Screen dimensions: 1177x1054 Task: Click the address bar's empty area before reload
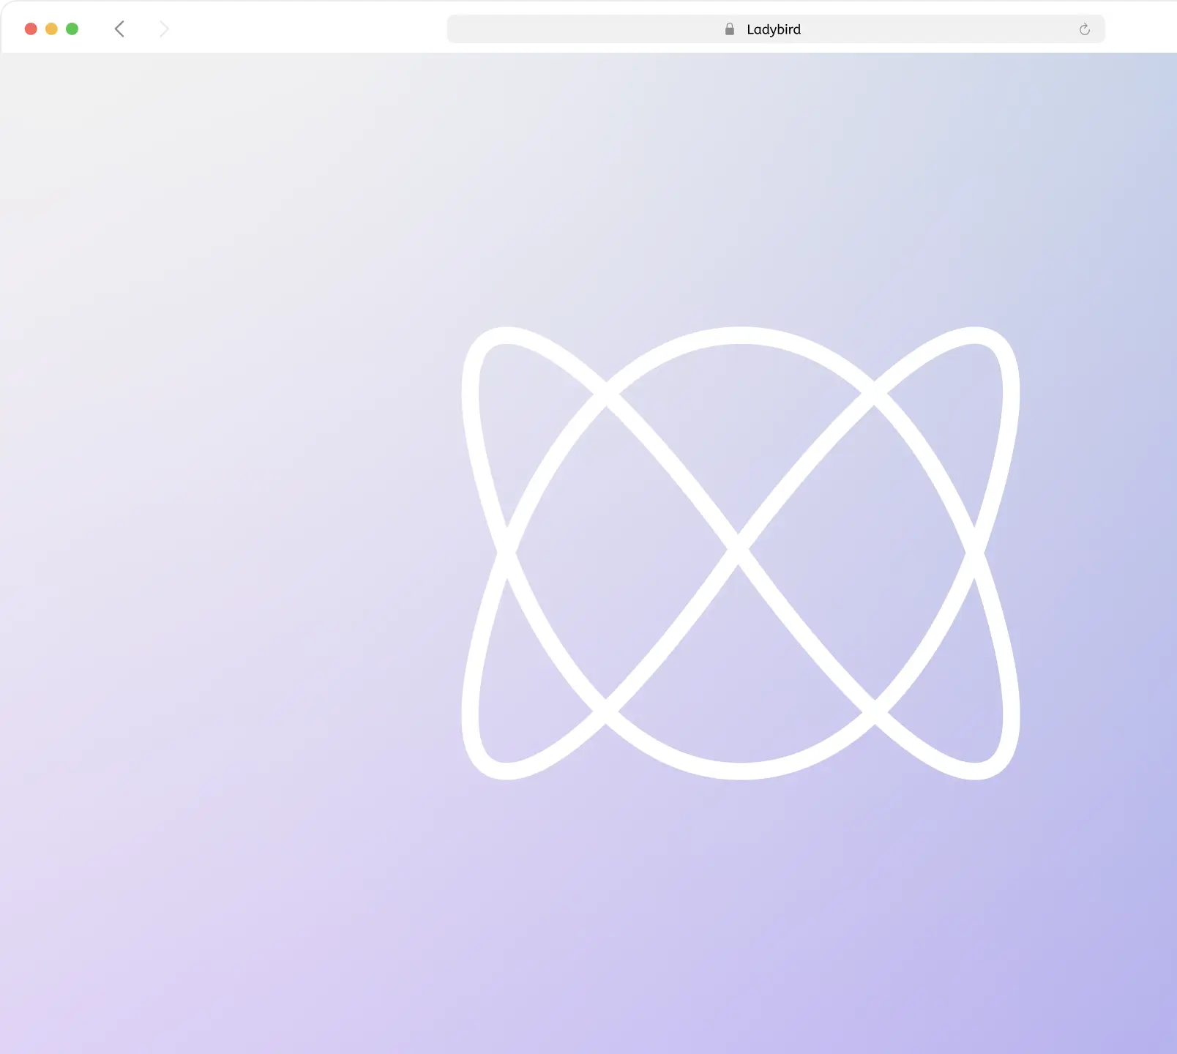pyautogui.click(x=952, y=29)
